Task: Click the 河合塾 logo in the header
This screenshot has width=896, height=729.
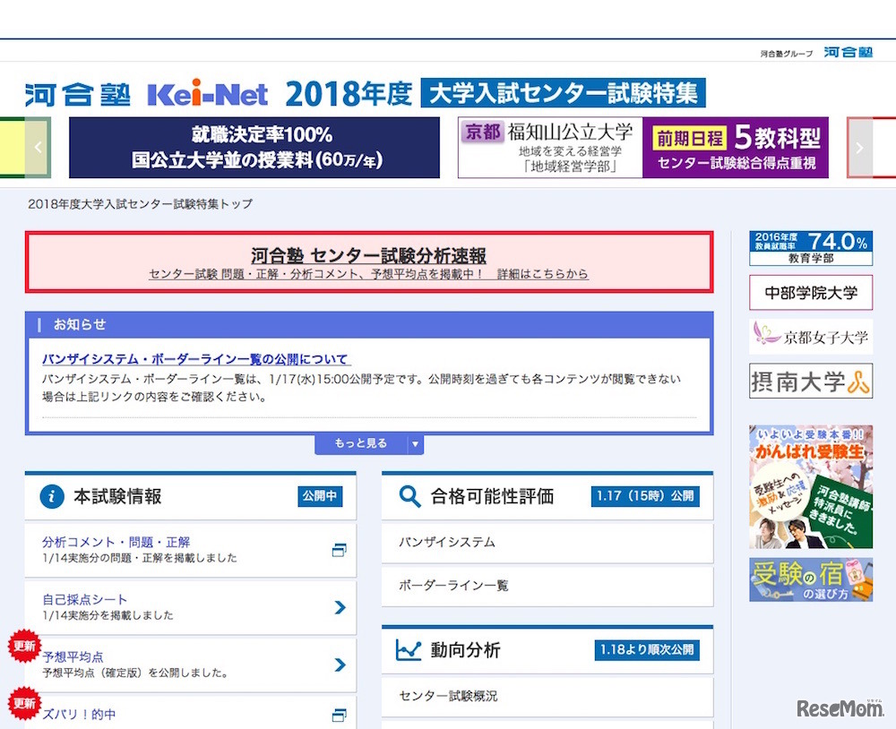Action: click(78, 94)
